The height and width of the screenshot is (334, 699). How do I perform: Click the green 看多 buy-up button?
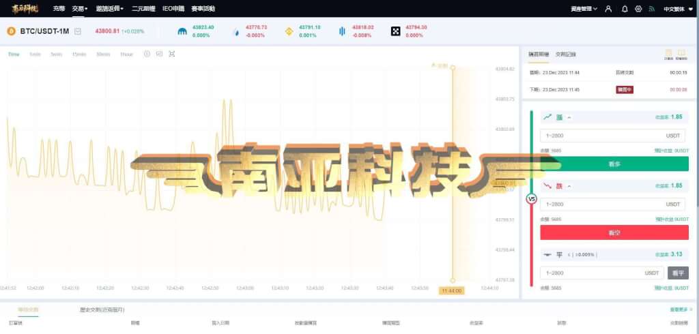(614, 164)
